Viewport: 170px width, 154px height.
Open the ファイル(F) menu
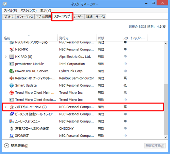10,10
